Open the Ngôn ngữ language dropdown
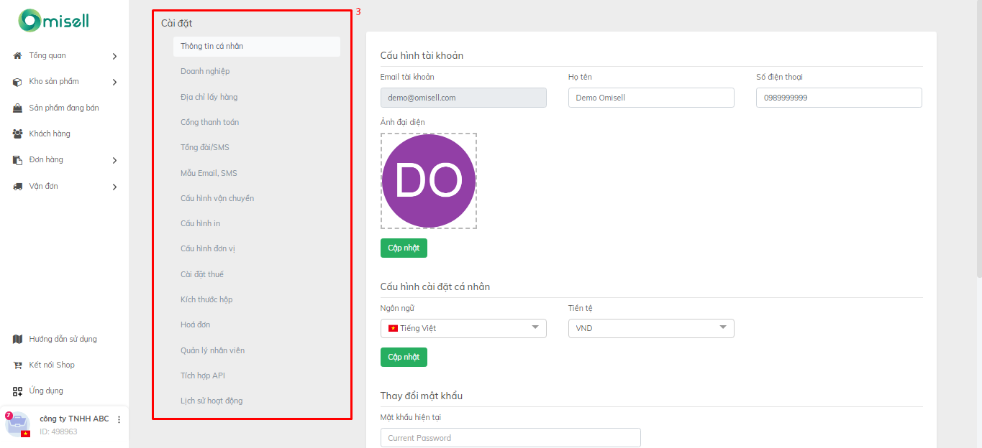Screen dimensions: 982x448 coord(463,328)
